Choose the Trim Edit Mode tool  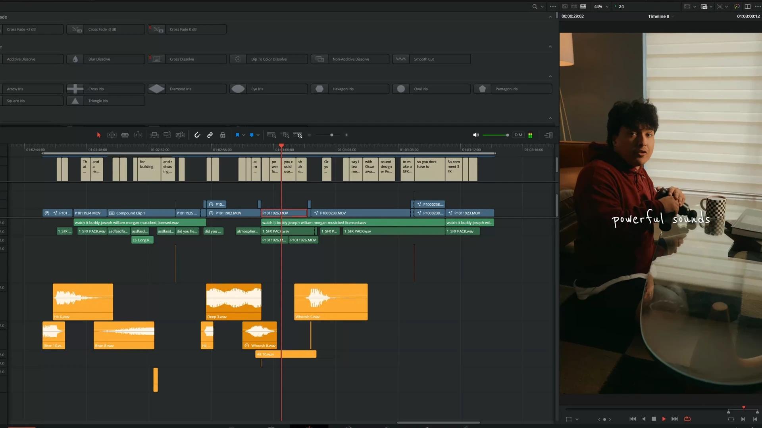(x=112, y=135)
